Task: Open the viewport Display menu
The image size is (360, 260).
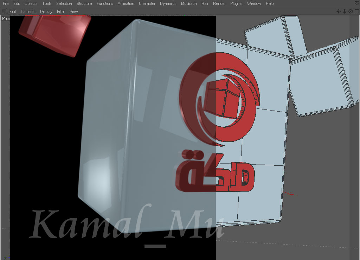Action: (x=46, y=12)
